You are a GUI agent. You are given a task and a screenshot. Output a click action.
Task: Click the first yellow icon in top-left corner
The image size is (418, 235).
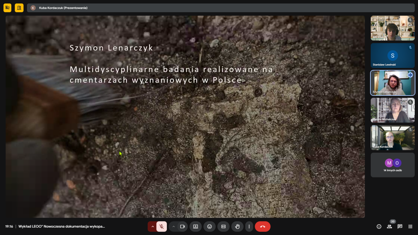[x=7, y=8]
